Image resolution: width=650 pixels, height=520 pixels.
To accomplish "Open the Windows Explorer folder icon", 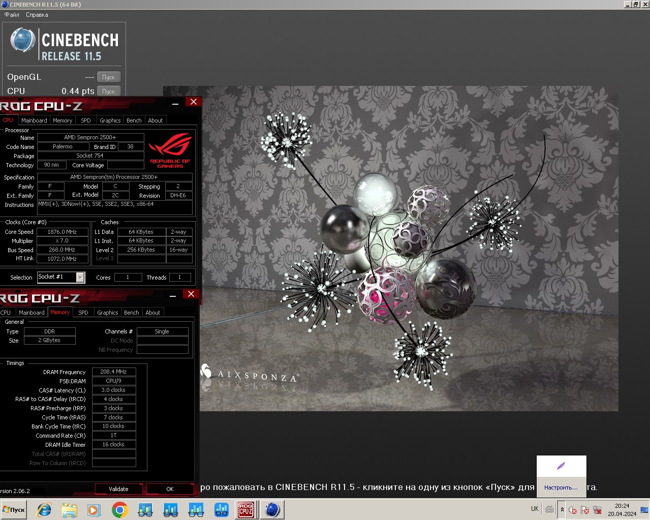I will [x=69, y=510].
